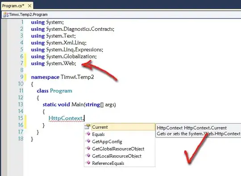This screenshot has height=176, width=241.
Task: Choose GetAppConfig from the completion list
Action: pyautogui.click(x=107, y=142)
